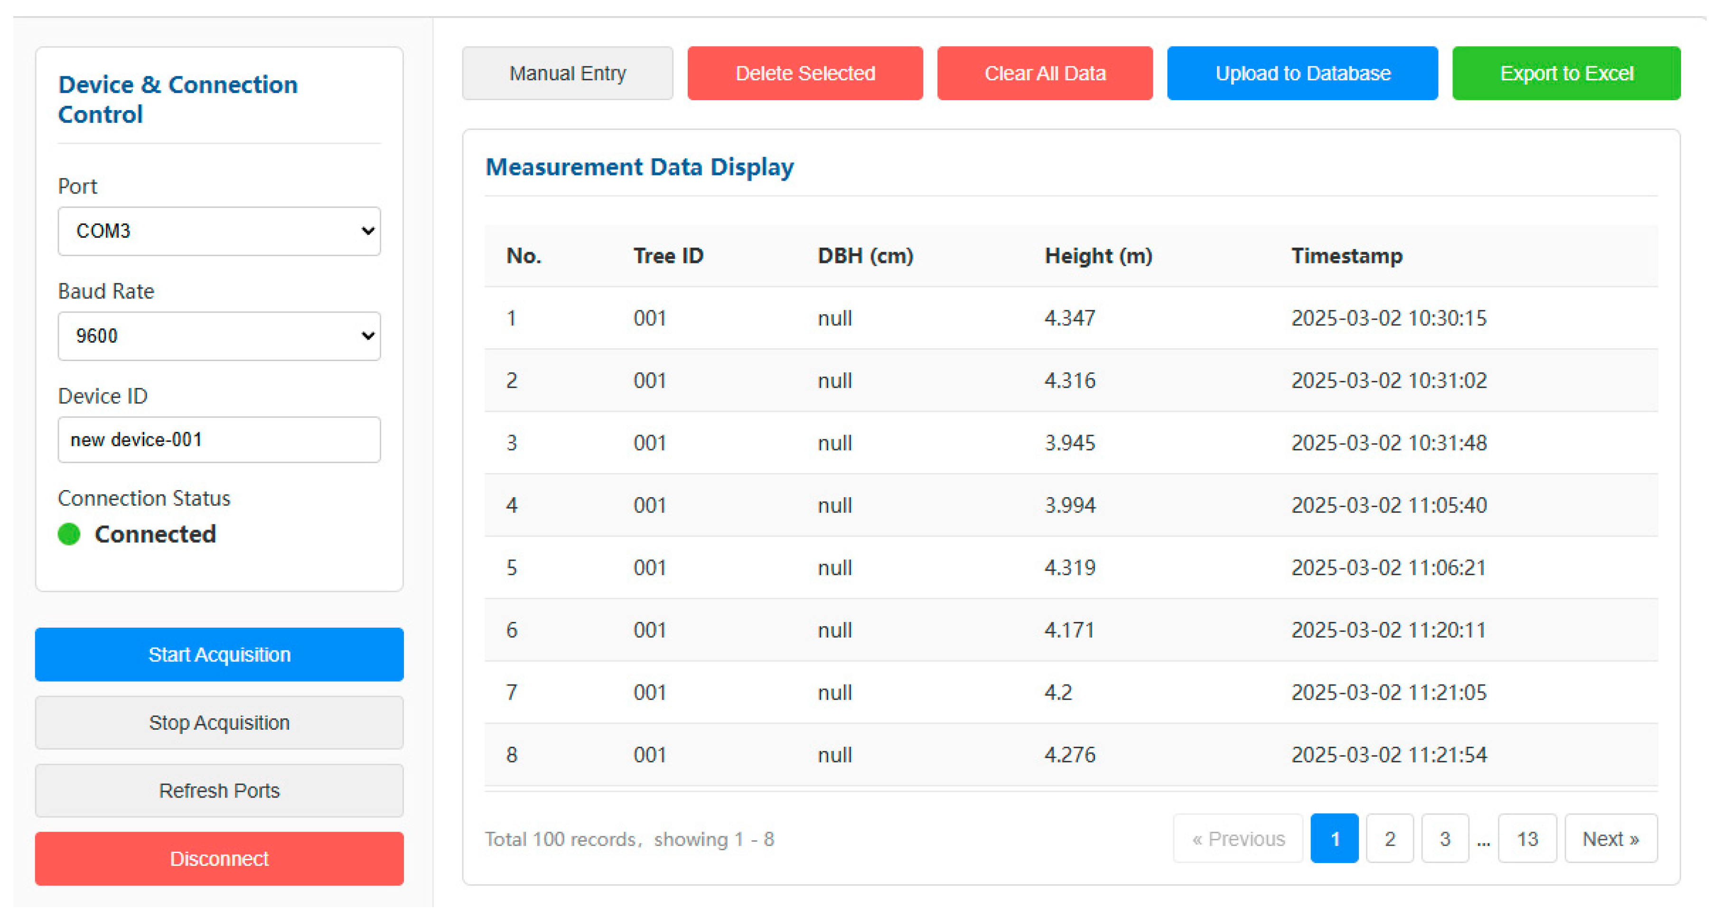This screenshot has height=919, width=1721.
Task: Select current page 1 button
Action: pyautogui.click(x=1334, y=839)
